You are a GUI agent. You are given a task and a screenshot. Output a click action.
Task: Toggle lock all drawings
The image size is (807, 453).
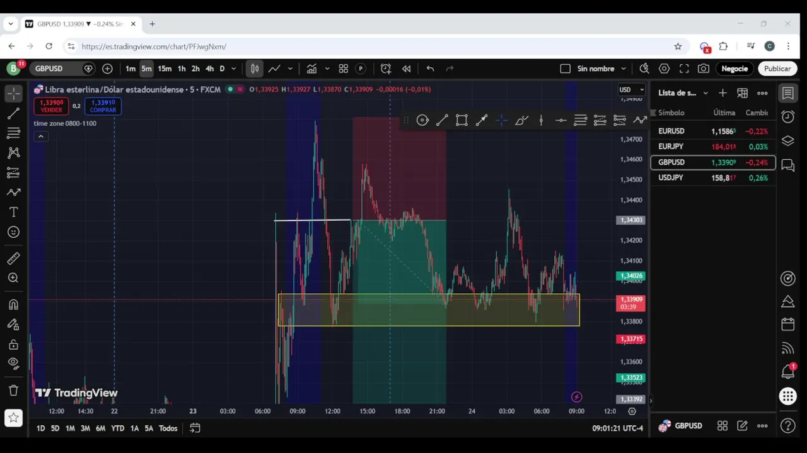[x=13, y=344]
